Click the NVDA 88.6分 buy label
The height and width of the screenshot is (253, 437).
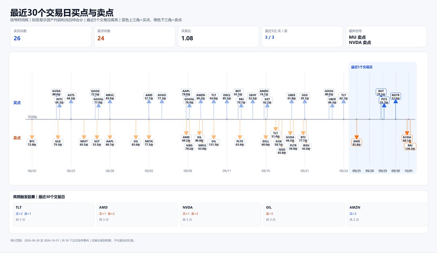(x=56, y=92)
